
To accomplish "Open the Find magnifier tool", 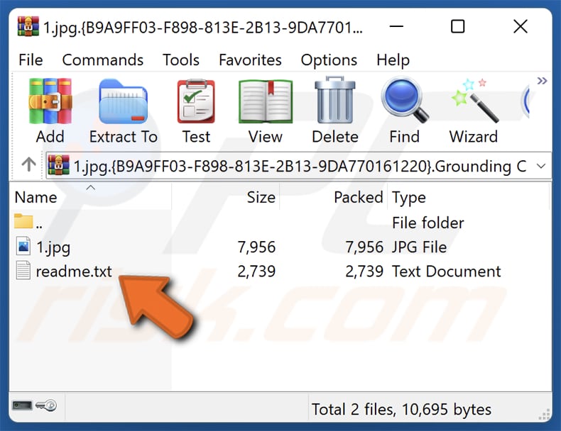I will 404,101.
